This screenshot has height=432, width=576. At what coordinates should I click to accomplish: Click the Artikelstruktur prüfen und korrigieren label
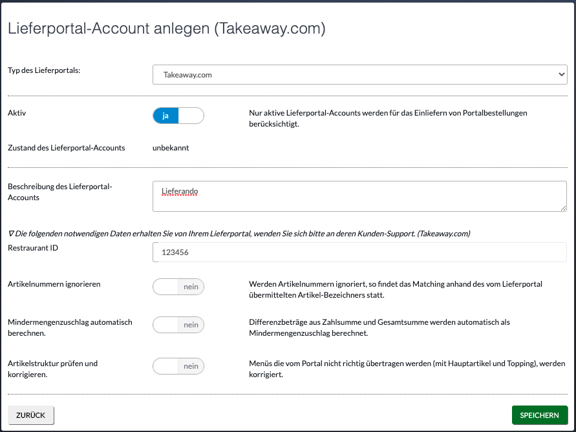(53, 369)
